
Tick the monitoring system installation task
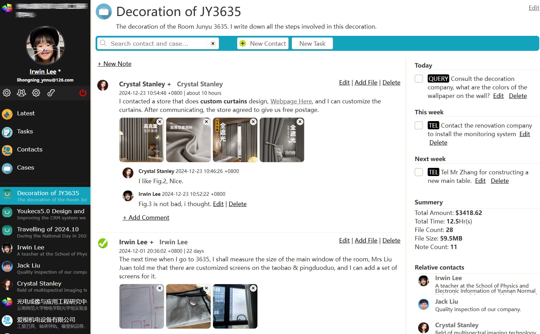[419, 126]
